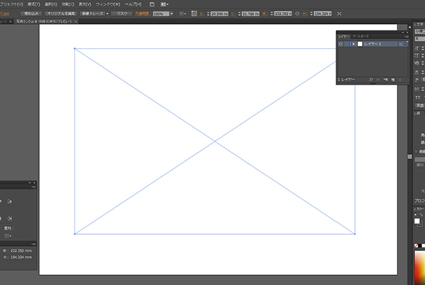Switch to the アートボード panel tab
Viewport: 425px width, 285px height.
pyautogui.click(x=361, y=36)
